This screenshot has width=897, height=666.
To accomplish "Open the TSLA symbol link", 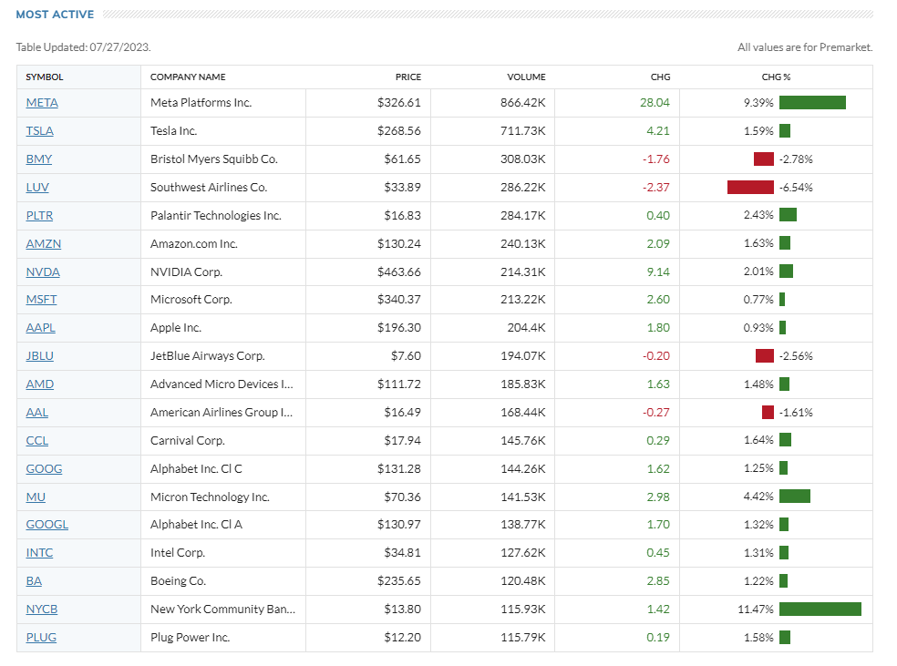I will coord(39,131).
